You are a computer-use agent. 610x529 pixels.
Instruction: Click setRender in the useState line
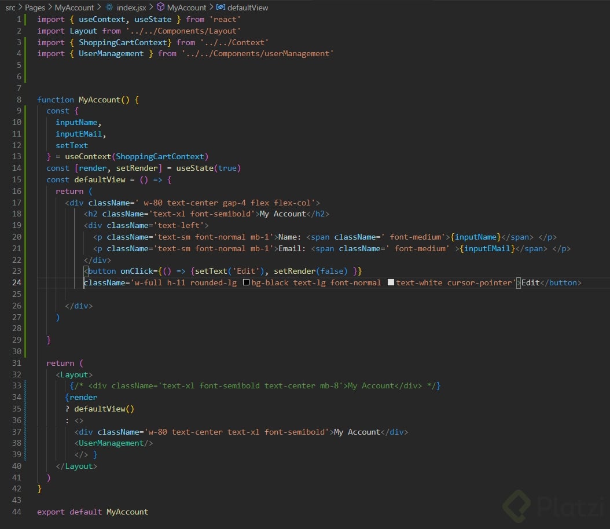(x=137, y=168)
